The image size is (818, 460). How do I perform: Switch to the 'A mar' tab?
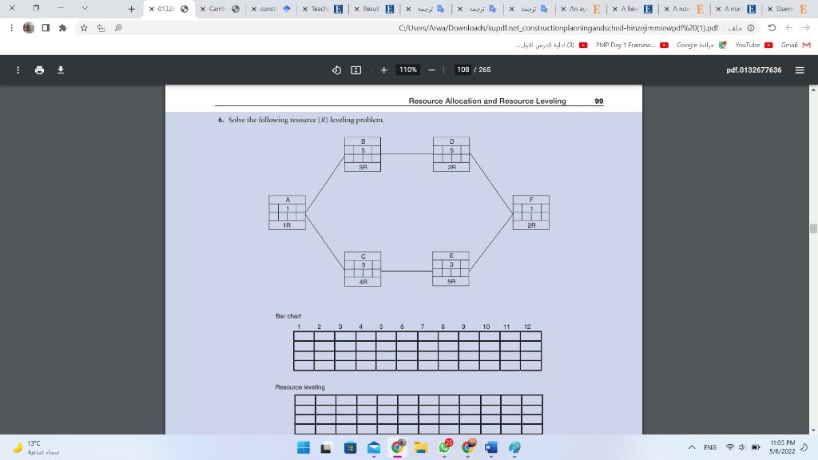point(737,9)
